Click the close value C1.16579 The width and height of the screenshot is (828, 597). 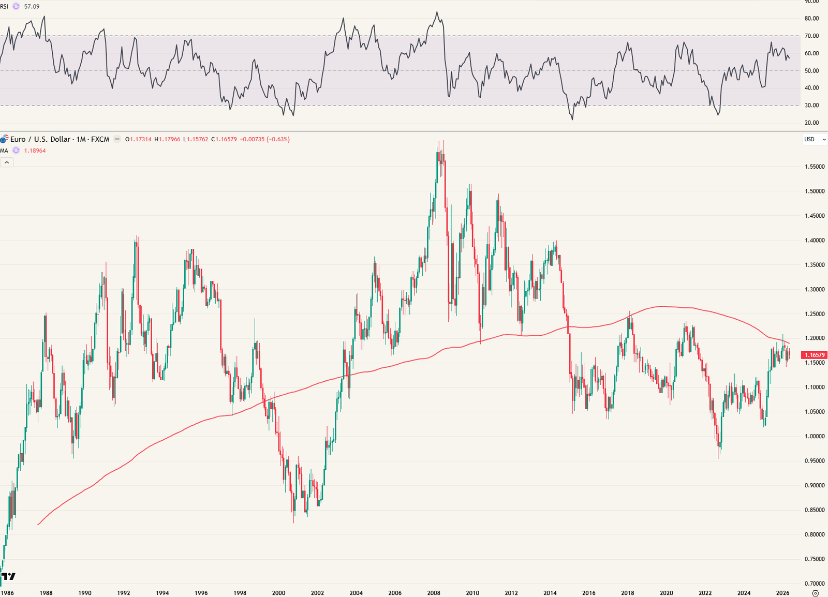pos(225,139)
